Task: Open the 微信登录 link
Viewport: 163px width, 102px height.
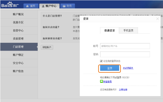Action: tap(108, 82)
